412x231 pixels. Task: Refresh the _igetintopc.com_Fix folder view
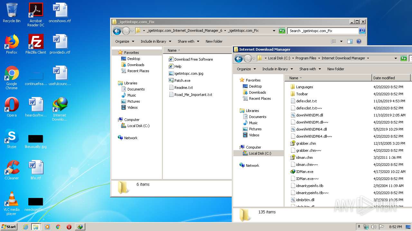(282, 31)
